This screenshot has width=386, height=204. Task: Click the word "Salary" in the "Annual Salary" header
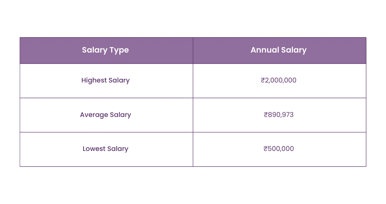pos(293,50)
